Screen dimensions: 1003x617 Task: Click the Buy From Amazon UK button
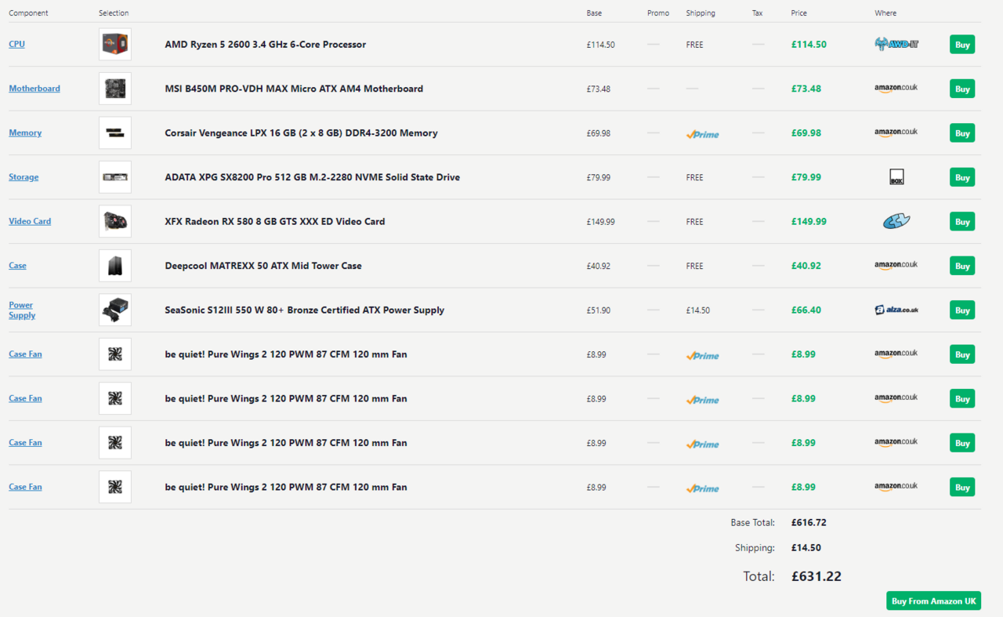pos(934,601)
